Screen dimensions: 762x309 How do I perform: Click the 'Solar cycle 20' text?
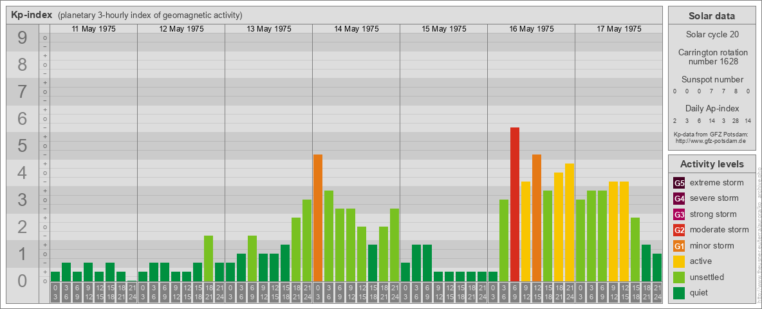tap(711, 35)
